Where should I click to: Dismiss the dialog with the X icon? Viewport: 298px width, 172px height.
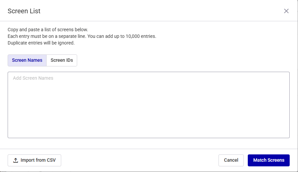click(286, 11)
